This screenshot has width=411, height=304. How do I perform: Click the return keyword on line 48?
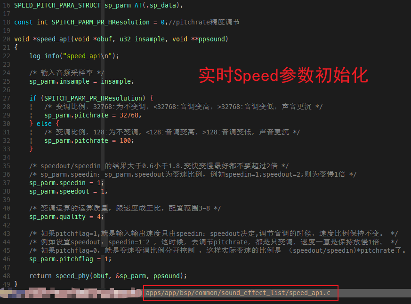(x=40, y=276)
